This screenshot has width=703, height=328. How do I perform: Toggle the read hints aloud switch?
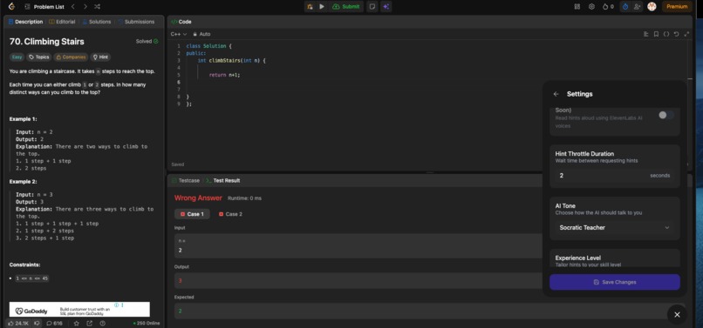coord(665,115)
